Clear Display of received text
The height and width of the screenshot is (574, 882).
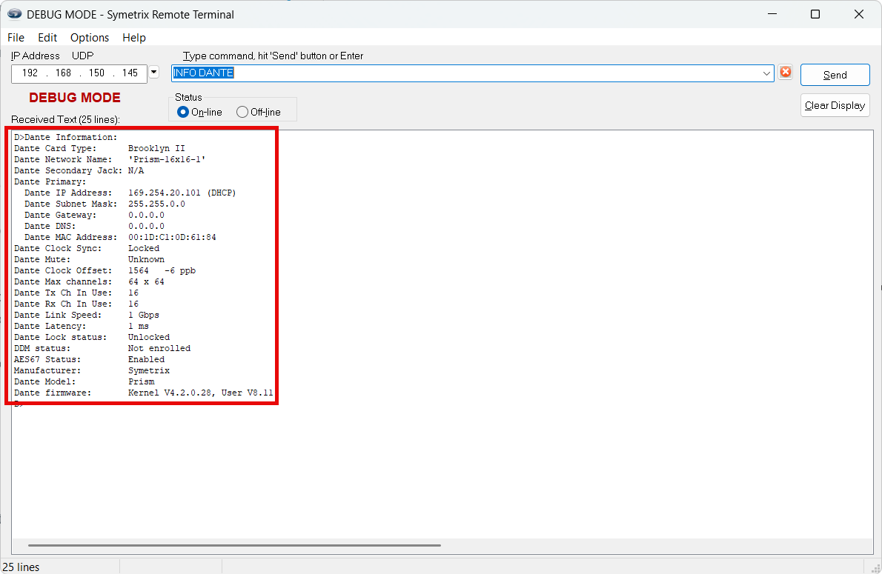(x=835, y=105)
